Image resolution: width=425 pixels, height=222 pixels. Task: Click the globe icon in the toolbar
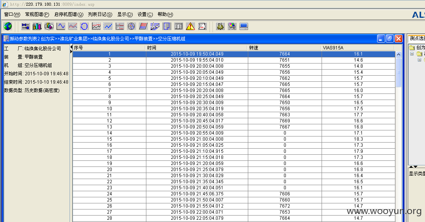tap(8, 26)
